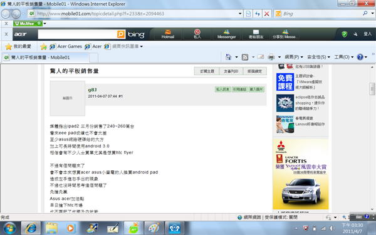Click the Acer toolbar search input field
The height and width of the screenshot is (235, 376).
point(78,34)
